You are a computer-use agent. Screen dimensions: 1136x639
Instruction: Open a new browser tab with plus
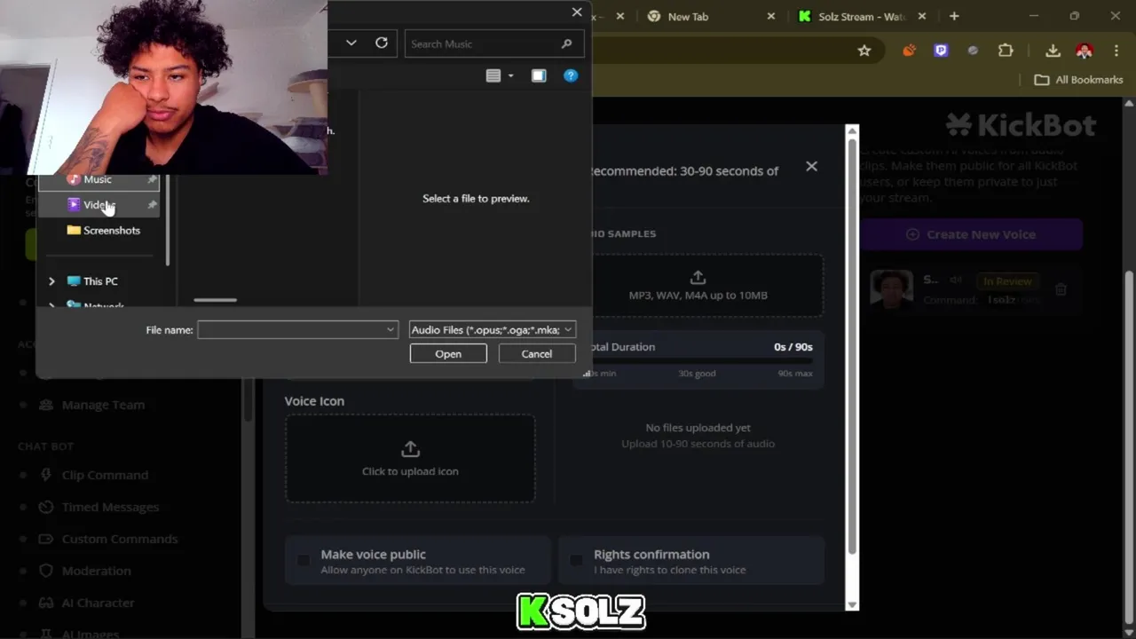click(954, 16)
